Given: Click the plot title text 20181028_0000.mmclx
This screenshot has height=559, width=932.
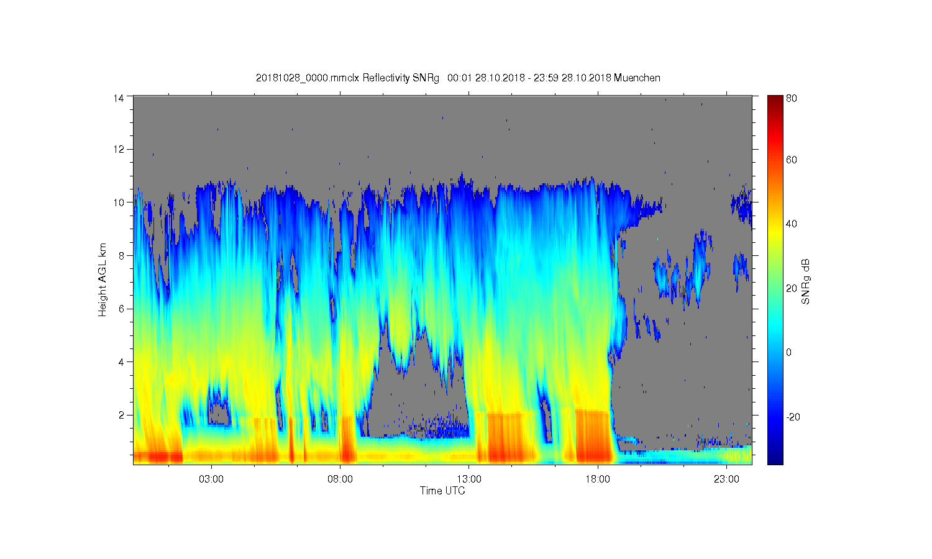Looking at the screenshot, I should click(308, 78).
